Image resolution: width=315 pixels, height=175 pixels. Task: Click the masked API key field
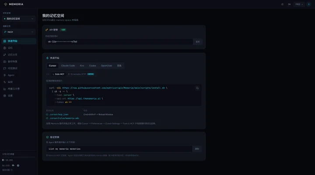[119, 42]
